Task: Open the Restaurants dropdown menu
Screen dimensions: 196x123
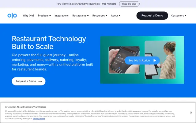Action: (x=80, y=16)
